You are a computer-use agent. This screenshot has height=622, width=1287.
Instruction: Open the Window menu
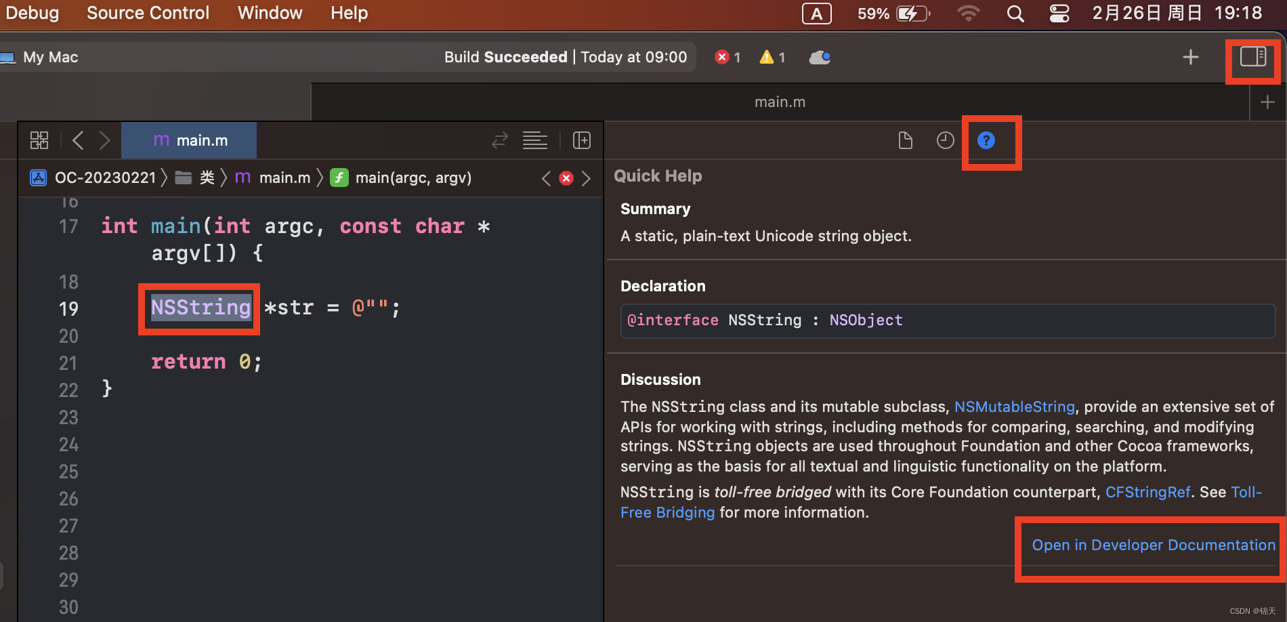(x=270, y=13)
